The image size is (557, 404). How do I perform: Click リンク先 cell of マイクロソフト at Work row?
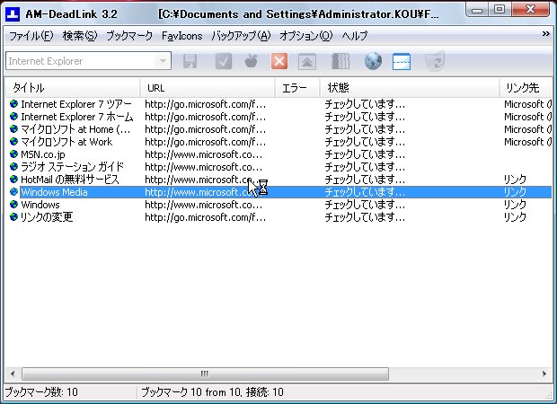click(527, 142)
